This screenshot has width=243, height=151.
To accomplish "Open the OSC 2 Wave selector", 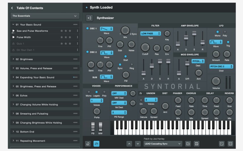I will (107, 53).
